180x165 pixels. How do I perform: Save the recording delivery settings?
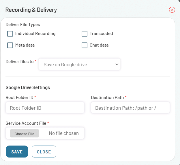17,151
